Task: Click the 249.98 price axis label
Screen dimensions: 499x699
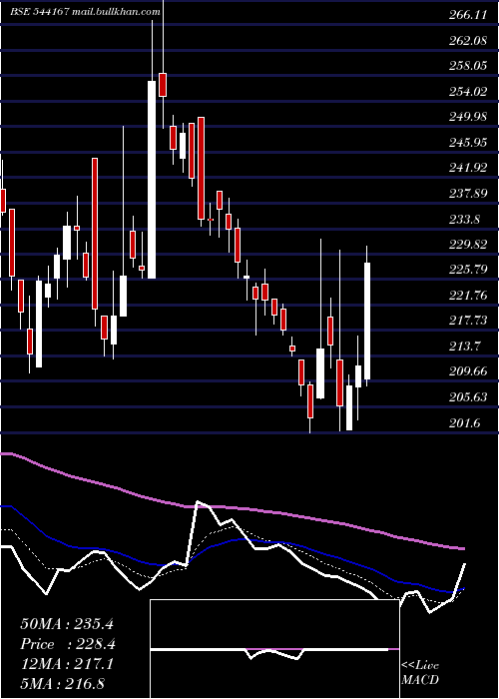Action: point(467,117)
